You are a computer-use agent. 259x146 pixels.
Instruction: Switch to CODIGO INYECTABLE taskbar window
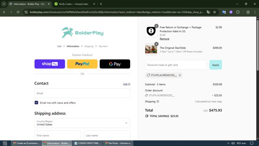click(x=88, y=143)
